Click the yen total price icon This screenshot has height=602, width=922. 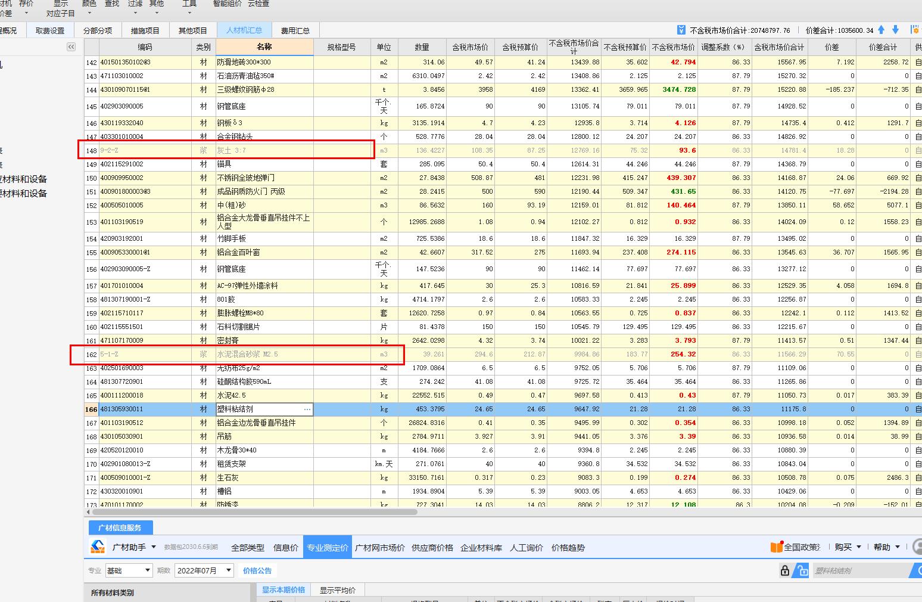click(x=681, y=30)
